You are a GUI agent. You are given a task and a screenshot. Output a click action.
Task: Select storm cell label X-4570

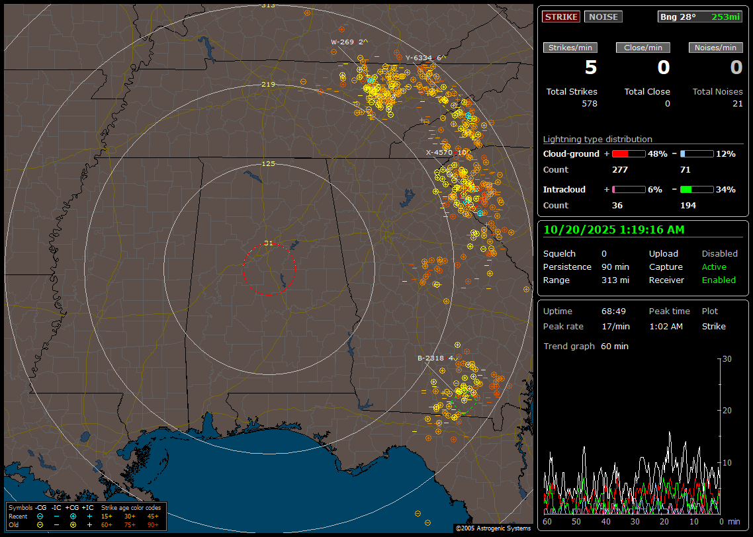click(439, 152)
